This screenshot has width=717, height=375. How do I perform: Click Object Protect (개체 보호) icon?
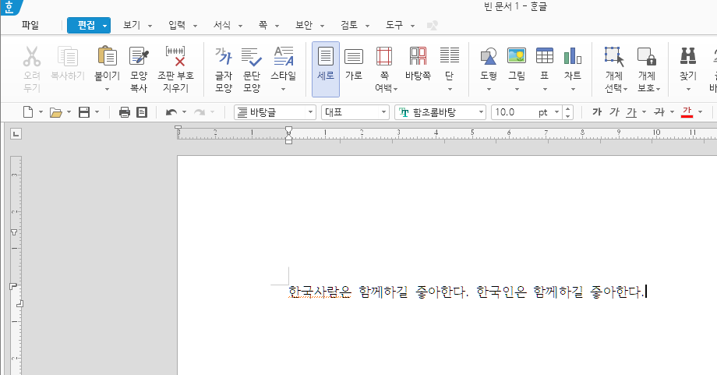tap(647, 56)
